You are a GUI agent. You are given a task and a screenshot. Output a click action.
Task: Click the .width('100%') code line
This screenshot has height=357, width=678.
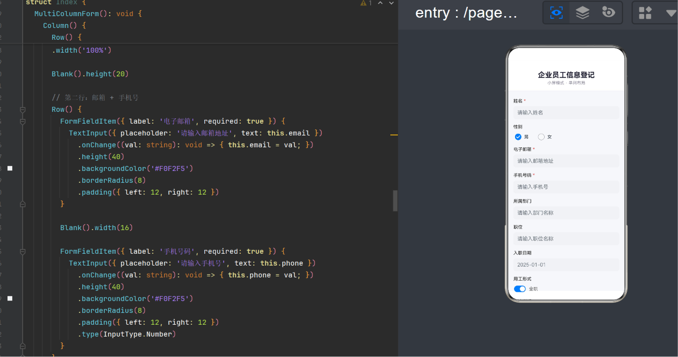click(x=81, y=50)
